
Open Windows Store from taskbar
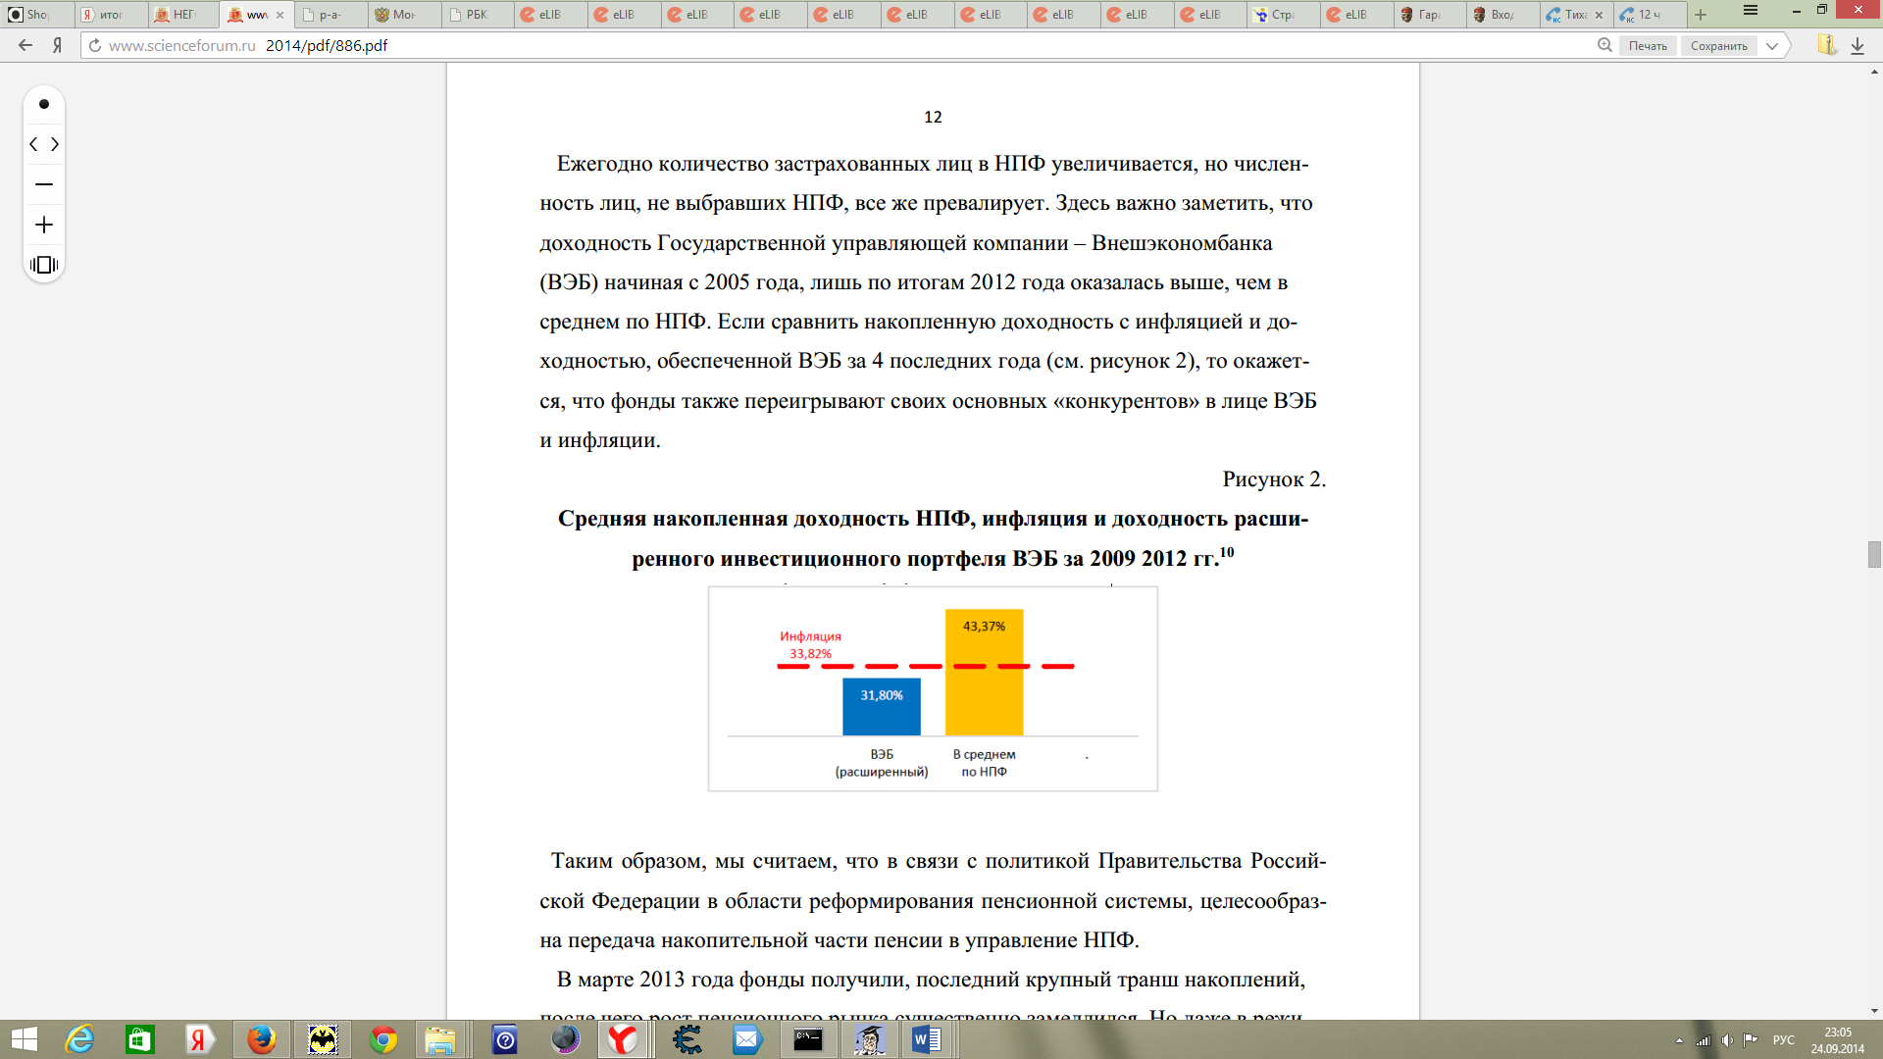[x=140, y=1039]
